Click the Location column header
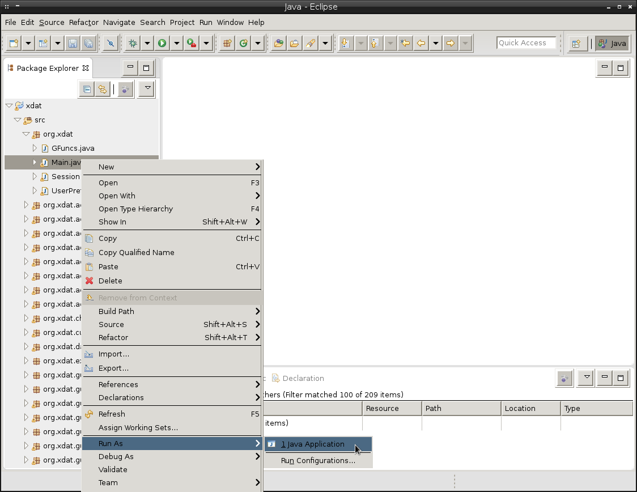637x492 pixels. click(x=531, y=408)
